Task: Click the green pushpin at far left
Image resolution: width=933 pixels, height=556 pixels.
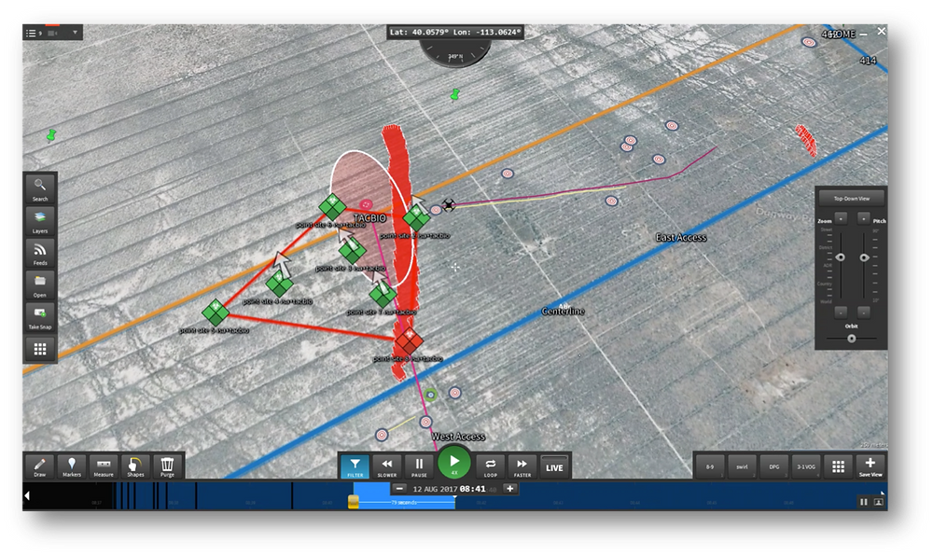Action: 51,135
